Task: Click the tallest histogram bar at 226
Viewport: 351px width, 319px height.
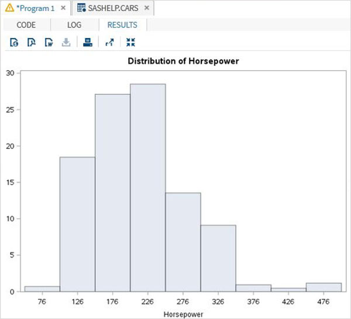Action: [x=147, y=188]
